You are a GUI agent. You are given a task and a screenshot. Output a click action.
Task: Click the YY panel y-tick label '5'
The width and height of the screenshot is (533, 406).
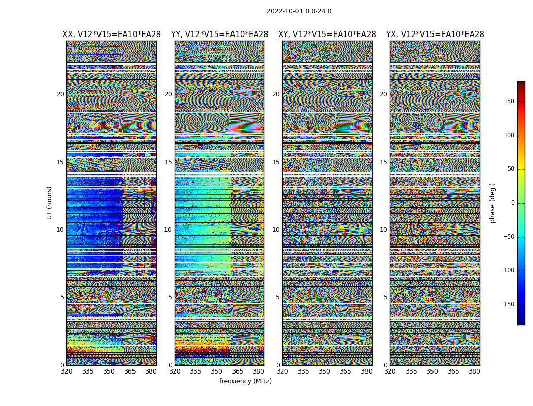coord(170,297)
